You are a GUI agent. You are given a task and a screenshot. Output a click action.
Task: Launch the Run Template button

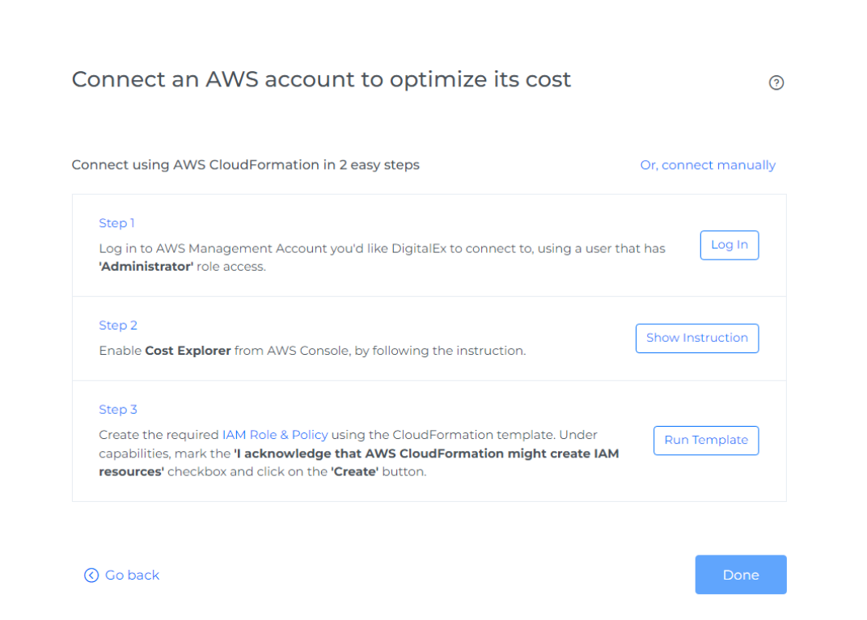click(706, 441)
